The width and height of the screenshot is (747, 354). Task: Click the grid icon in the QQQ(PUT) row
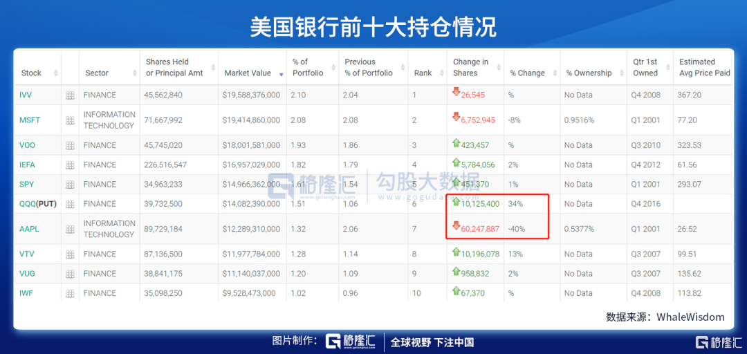70,204
